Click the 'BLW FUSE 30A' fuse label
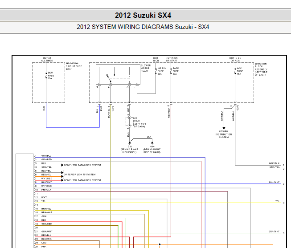291x248 pixels. point(50,76)
